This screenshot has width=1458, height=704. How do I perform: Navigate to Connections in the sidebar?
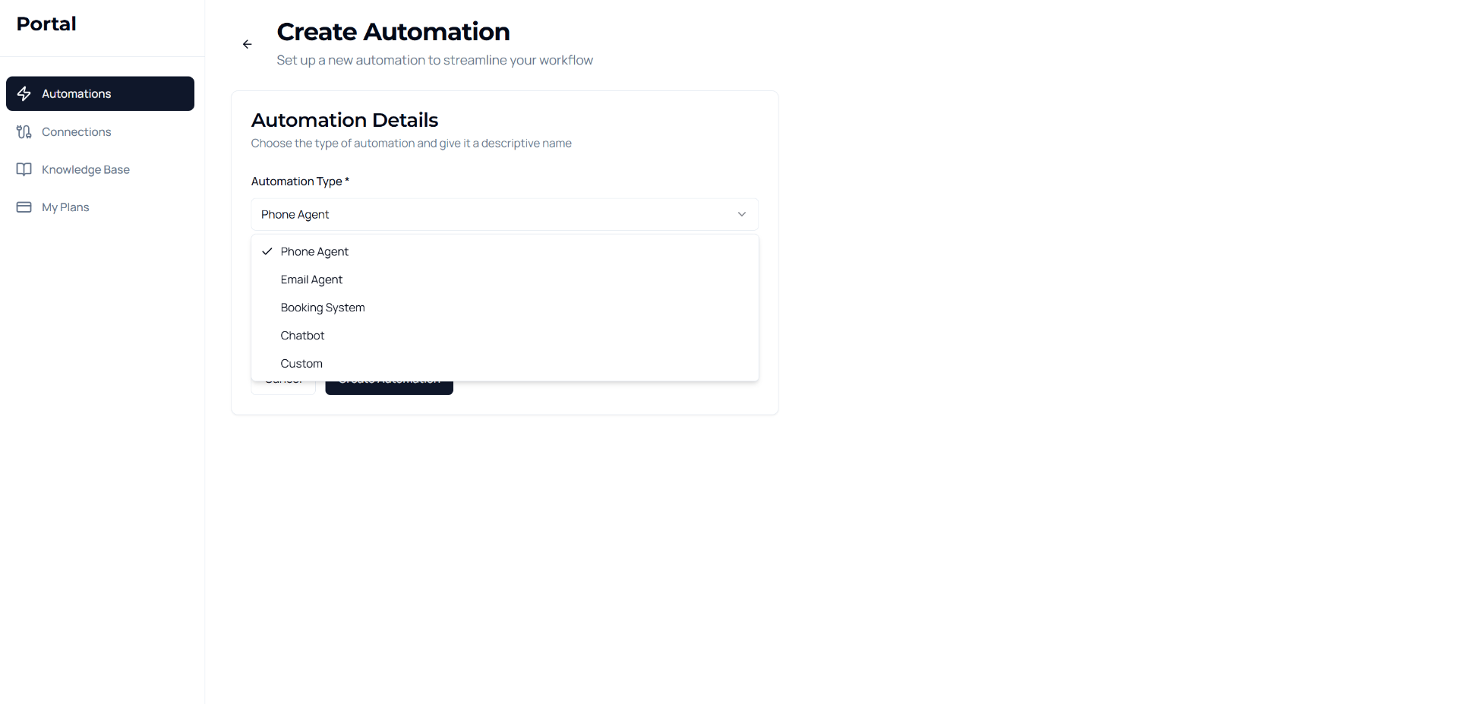[77, 132]
